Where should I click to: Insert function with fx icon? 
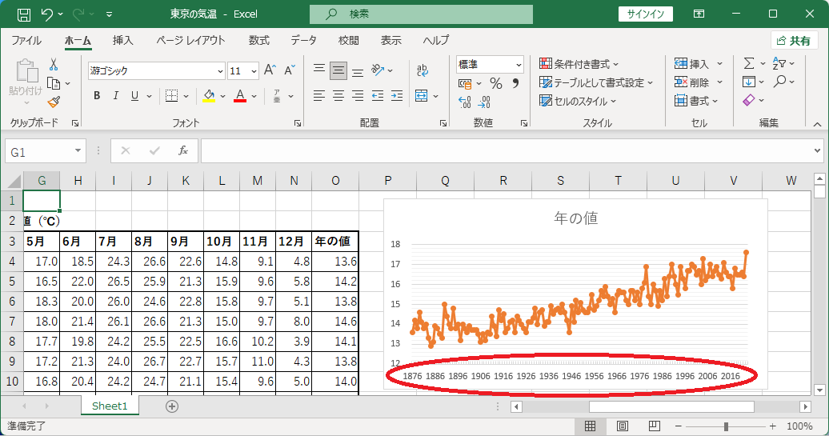click(x=183, y=151)
